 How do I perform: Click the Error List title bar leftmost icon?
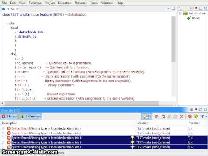(192, 110)
